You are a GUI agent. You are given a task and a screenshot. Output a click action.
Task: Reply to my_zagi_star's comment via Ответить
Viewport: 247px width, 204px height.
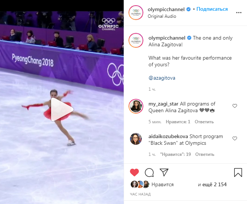coord(204,122)
